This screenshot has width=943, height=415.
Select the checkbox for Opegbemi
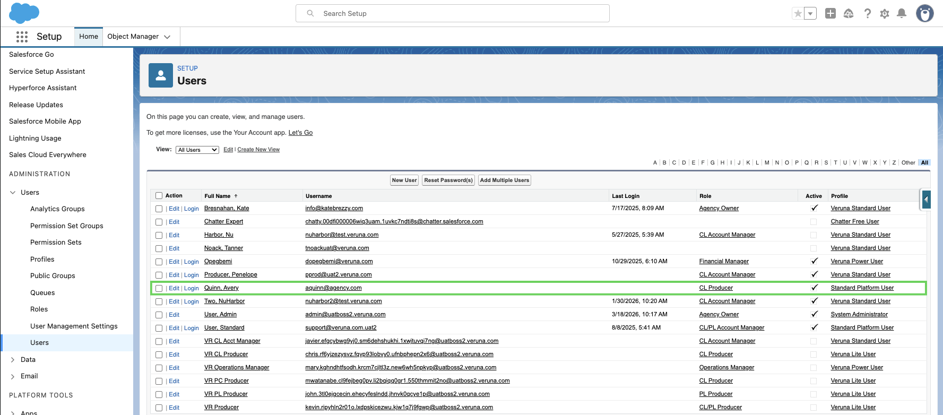(159, 262)
